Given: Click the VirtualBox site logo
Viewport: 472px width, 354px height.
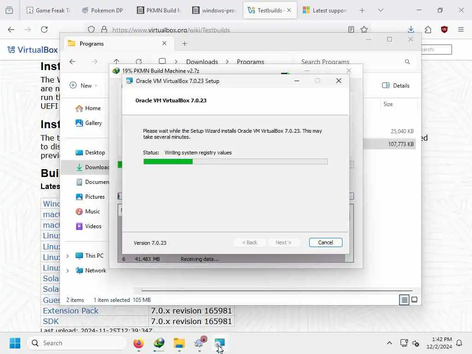Looking at the screenshot, I should pyautogui.click(x=33, y=50).
